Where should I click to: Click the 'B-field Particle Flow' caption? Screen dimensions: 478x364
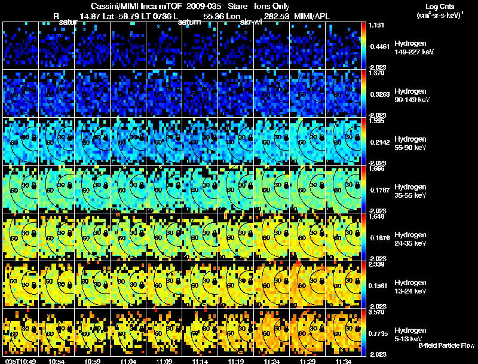click(446, 345)
